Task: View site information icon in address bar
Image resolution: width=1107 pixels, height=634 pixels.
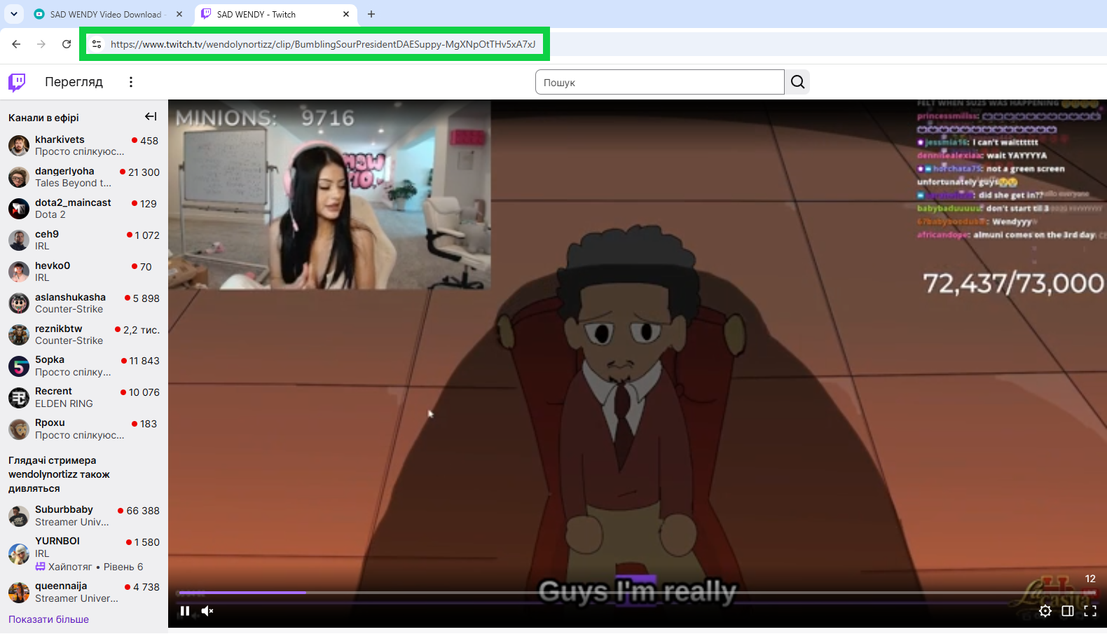Action: point(97,44)
